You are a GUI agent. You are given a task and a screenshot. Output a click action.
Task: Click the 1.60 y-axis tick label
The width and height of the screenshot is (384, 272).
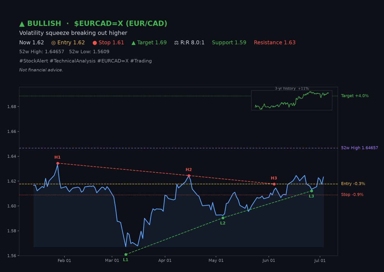click(12, 206)
